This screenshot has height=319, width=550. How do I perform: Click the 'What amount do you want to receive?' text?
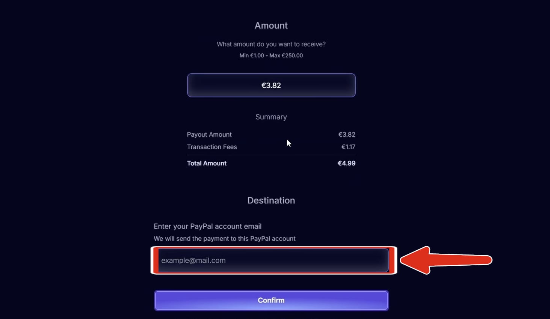[271, 44]
